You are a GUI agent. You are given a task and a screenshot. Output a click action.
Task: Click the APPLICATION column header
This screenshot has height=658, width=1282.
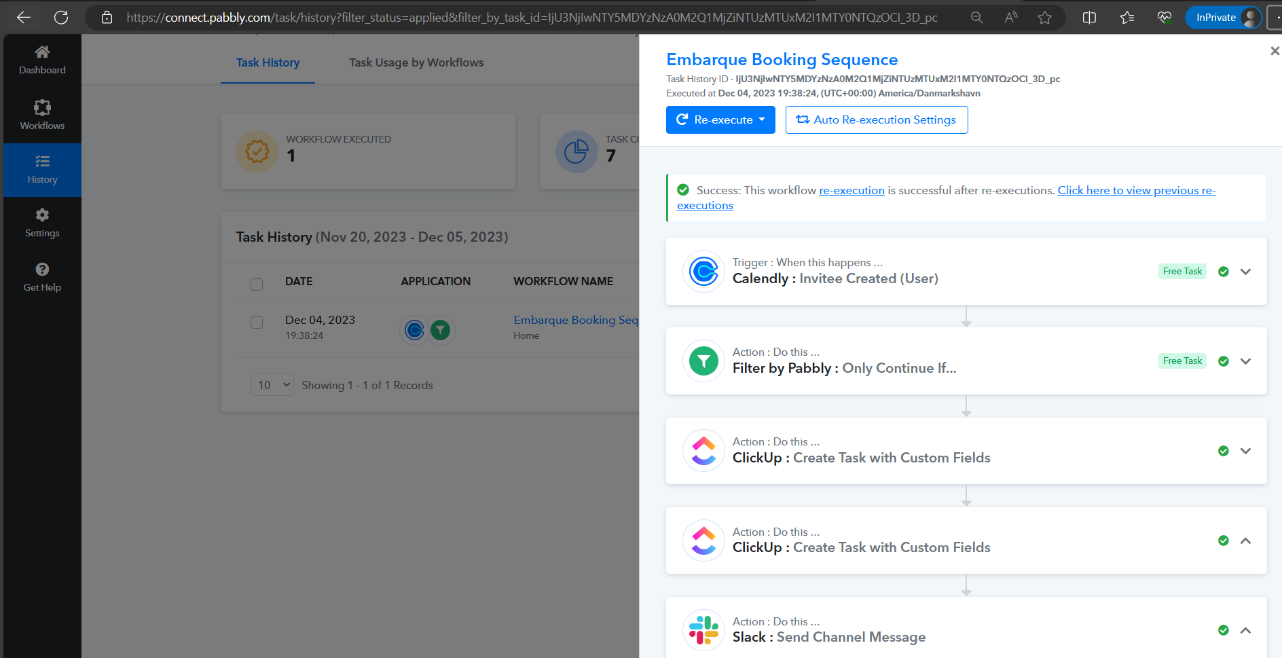[x=435, y=281]
